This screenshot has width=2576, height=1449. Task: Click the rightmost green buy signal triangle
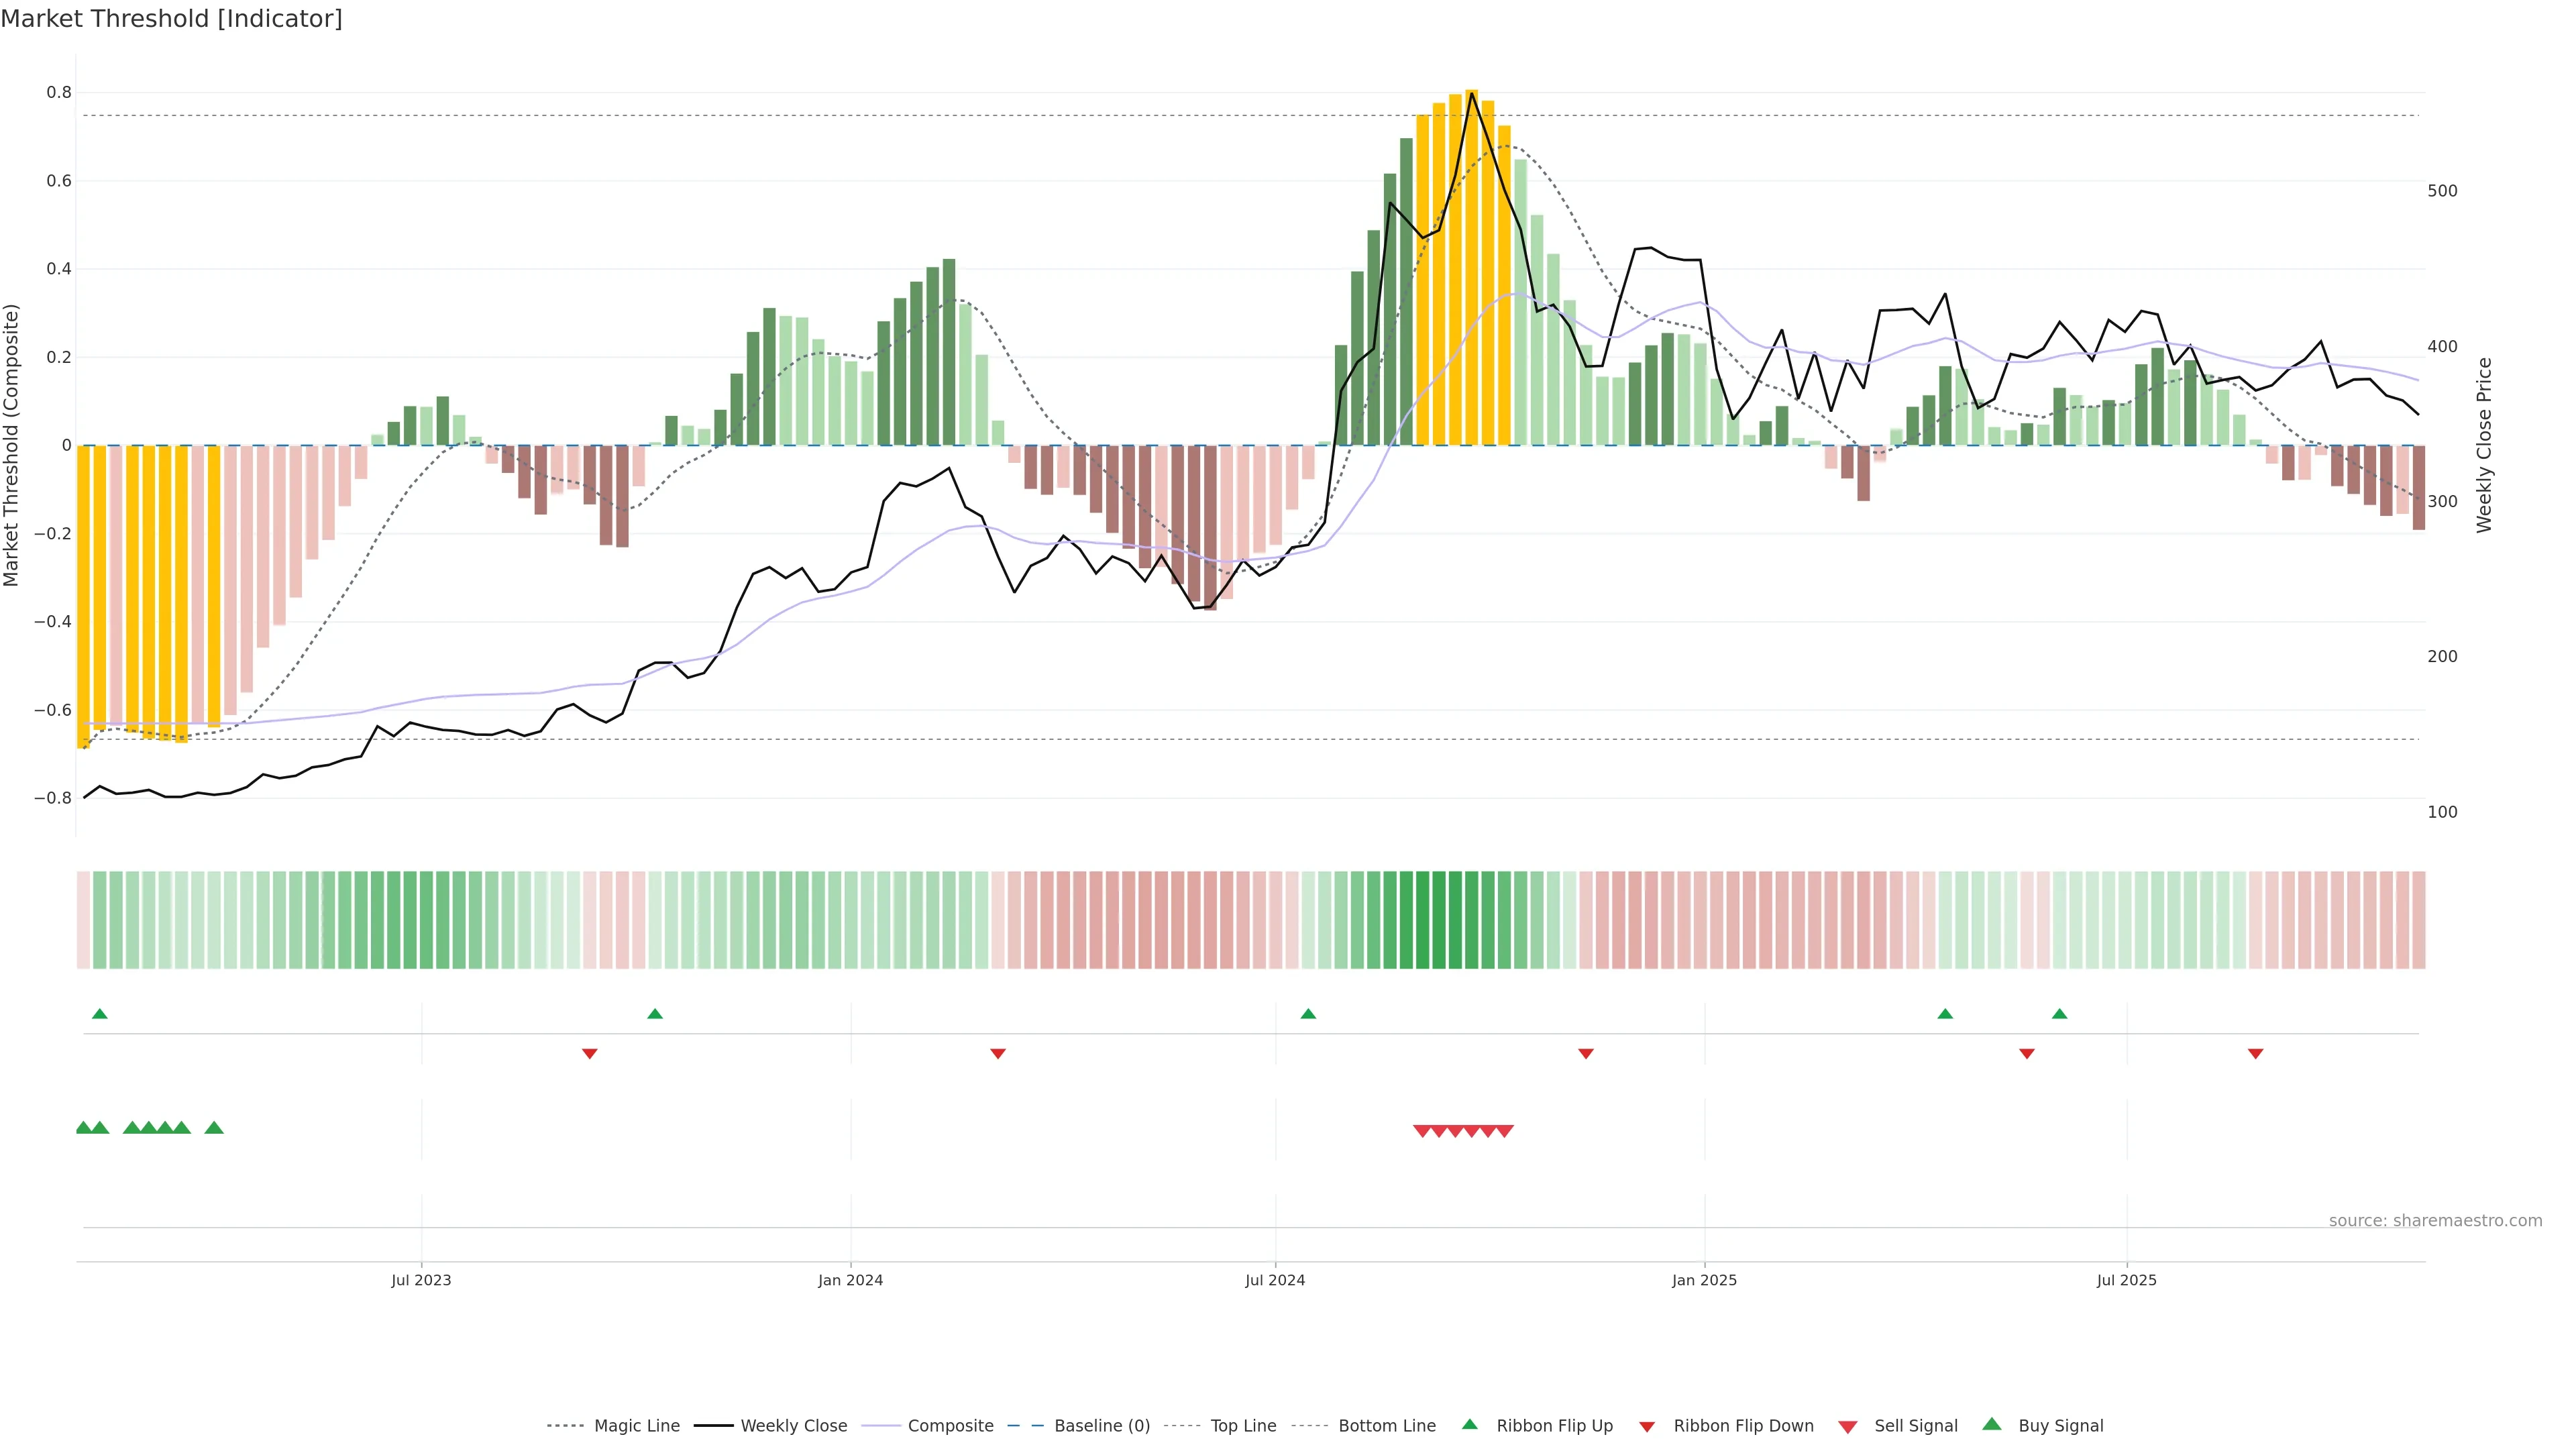214,1128
